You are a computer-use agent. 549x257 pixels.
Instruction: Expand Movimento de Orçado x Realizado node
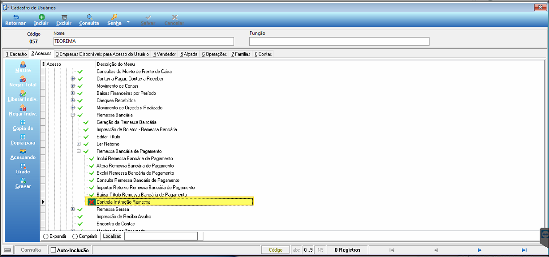[x=73, y=108]
